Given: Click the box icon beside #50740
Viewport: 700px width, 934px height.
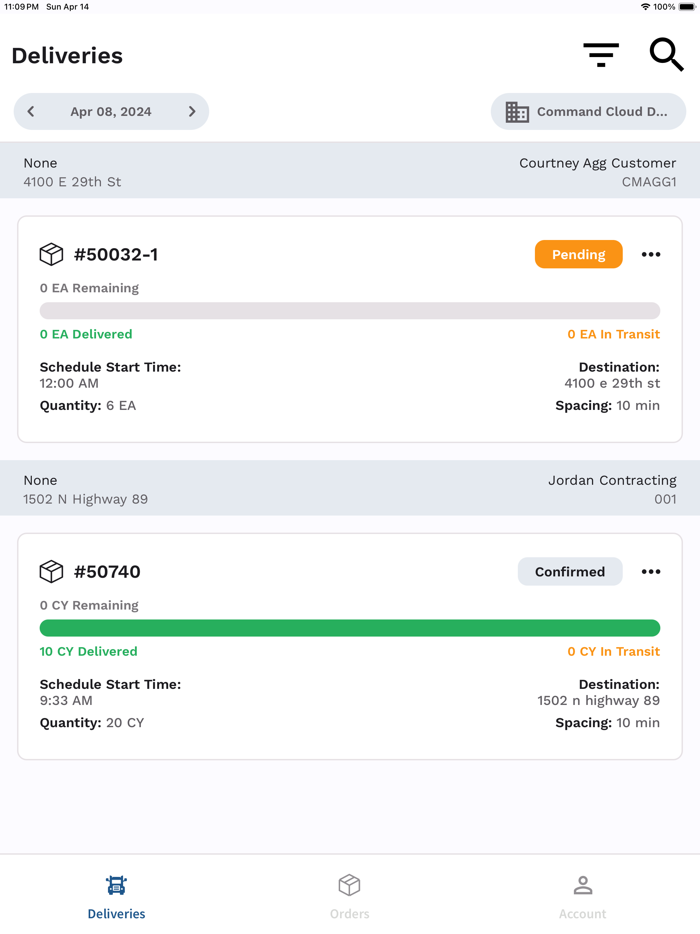Looking at the screenshot, I should (52, 571).
